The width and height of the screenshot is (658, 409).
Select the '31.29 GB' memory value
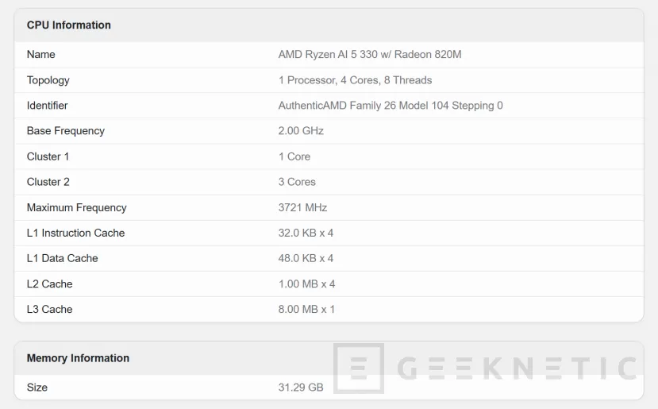coord(301,388)
